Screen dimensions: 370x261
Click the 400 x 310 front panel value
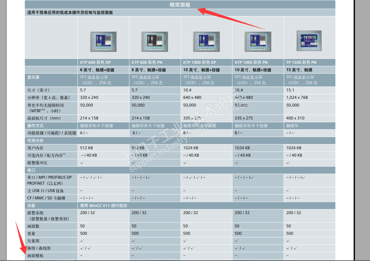click(295, 118)
